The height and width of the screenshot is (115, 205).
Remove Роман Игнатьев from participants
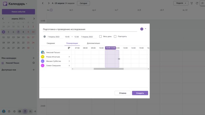click(69, 57)
